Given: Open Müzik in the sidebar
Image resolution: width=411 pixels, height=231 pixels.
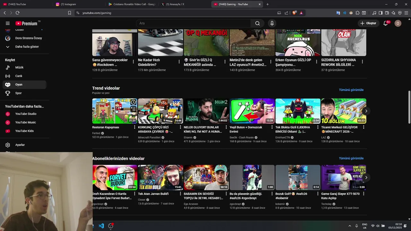Looking at the screenshot, I should [x=24, y=67].
